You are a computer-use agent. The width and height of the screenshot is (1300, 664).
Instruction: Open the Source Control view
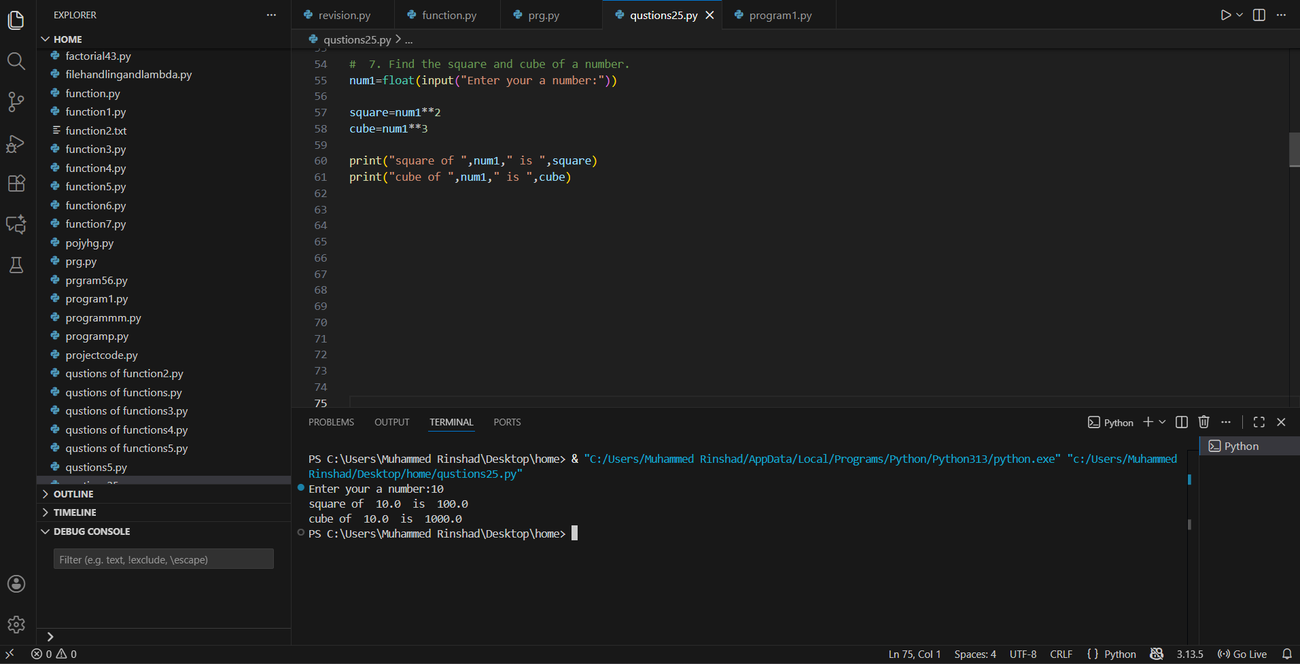(x=16, y=102)
